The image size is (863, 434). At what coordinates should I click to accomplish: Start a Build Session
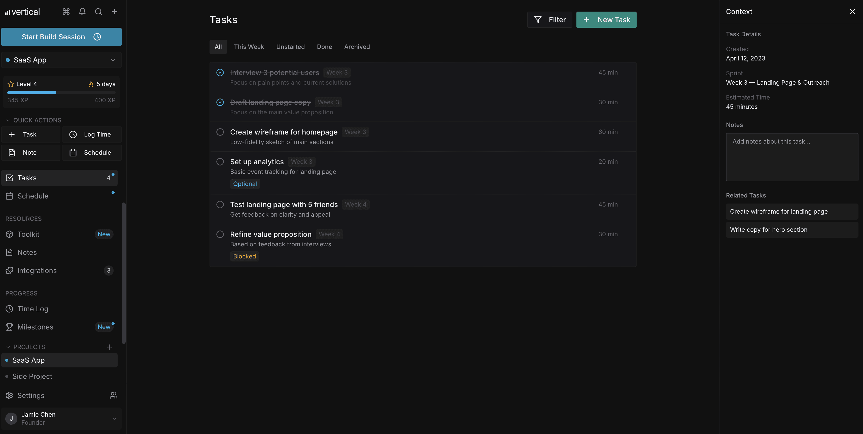[x=61, y=37]
